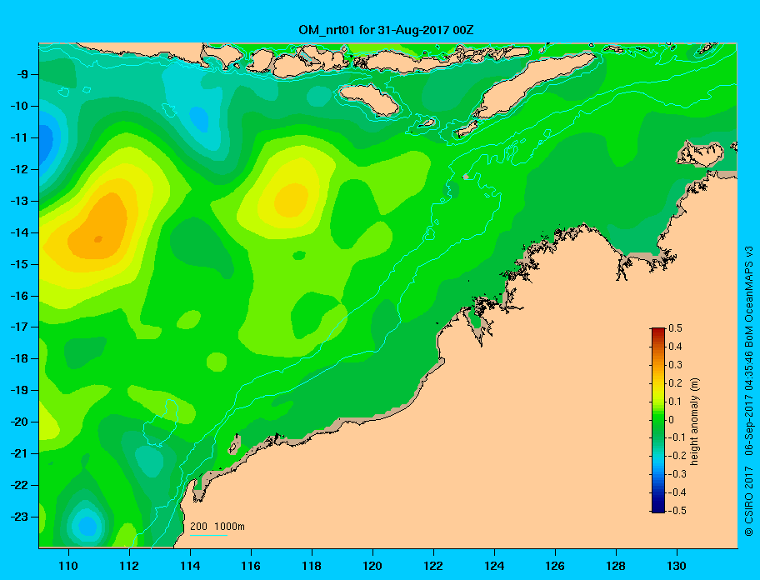Select latitude axis label "-16"

(19, 296)
